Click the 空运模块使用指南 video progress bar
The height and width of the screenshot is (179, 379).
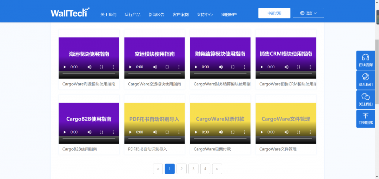(155, 73)
